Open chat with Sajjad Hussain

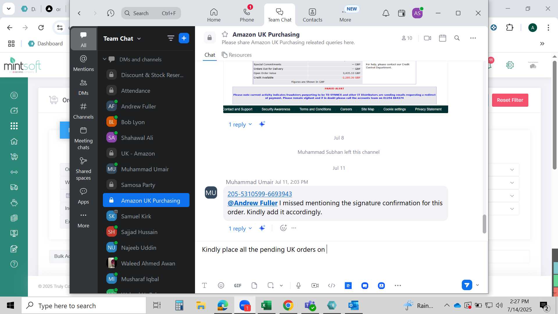pos(146,232)
